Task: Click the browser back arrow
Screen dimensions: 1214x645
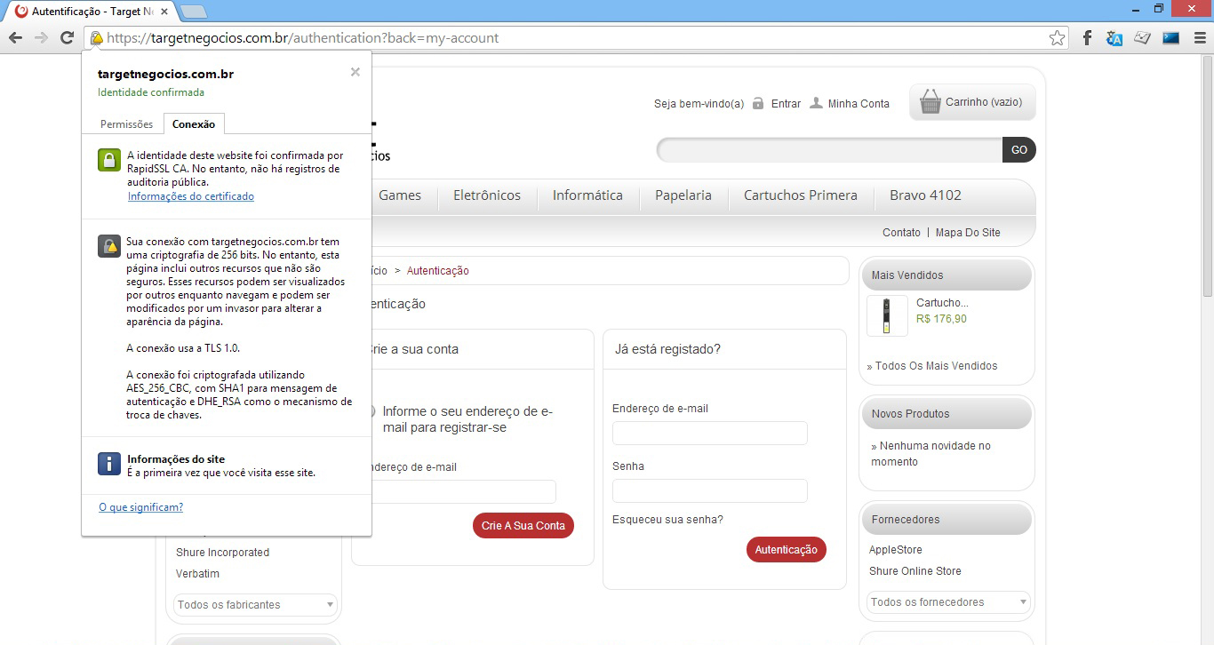Action: coord(15,37)
